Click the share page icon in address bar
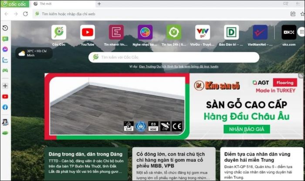Viewport: 305px width, 181px height. click(293, 14)
